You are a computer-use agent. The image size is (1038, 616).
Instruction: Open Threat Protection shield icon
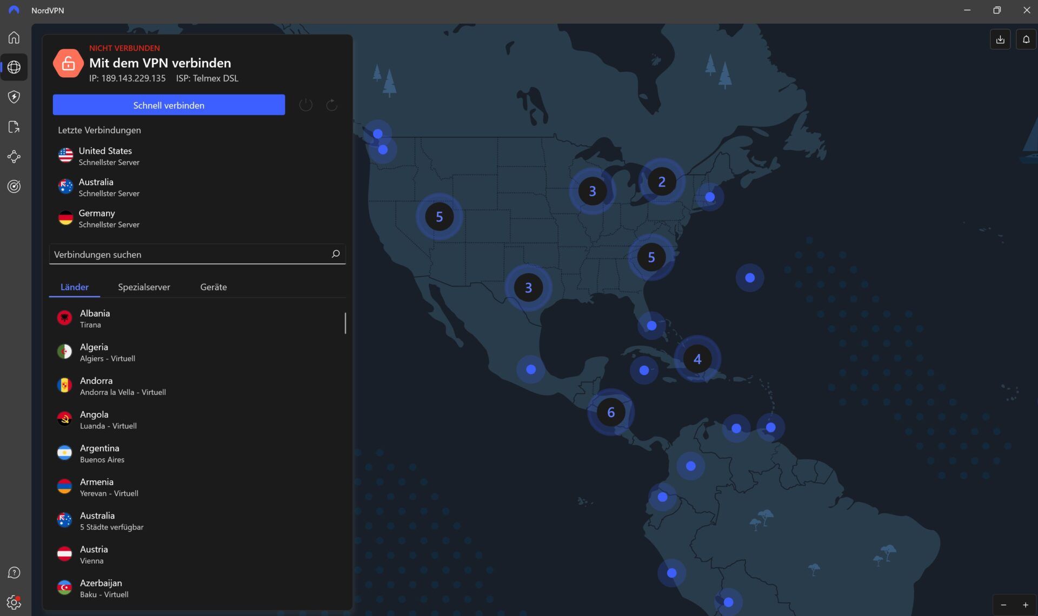[x=14, y=97]
